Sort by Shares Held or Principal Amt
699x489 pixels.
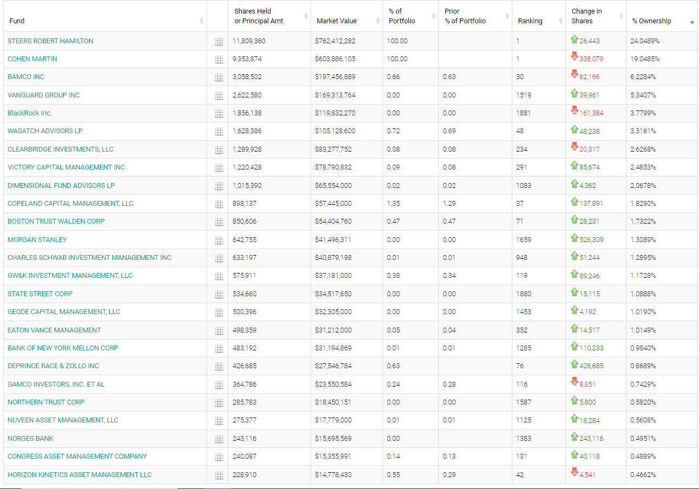269,16
